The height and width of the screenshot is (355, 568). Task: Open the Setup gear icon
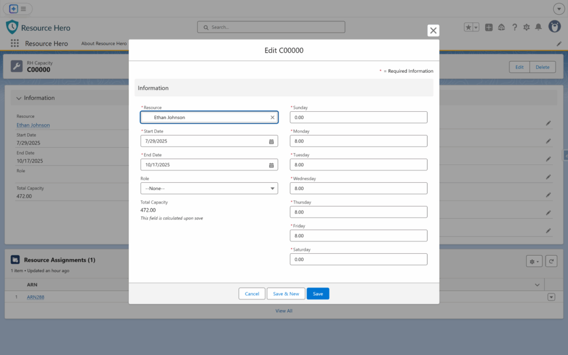(x=527, y=27)
